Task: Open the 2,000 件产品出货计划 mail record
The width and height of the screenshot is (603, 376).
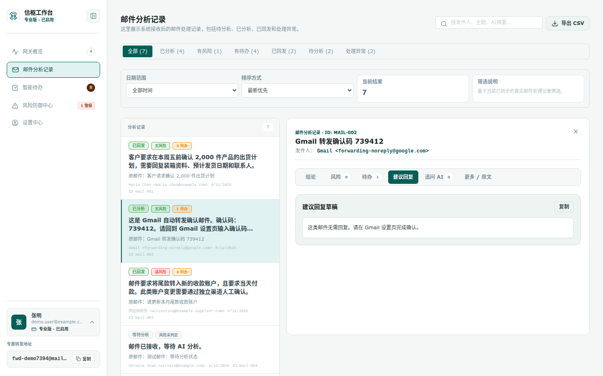Action: pos(200,168)
